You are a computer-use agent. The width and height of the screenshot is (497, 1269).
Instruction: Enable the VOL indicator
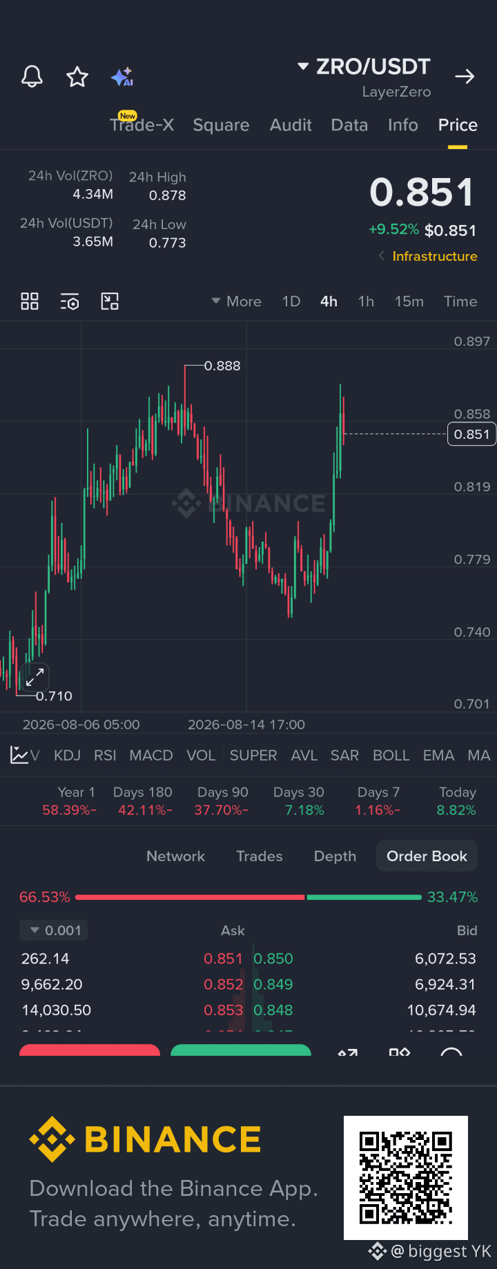pos(201,756)
